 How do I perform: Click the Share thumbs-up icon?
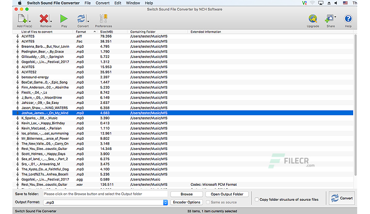point(329,19)
